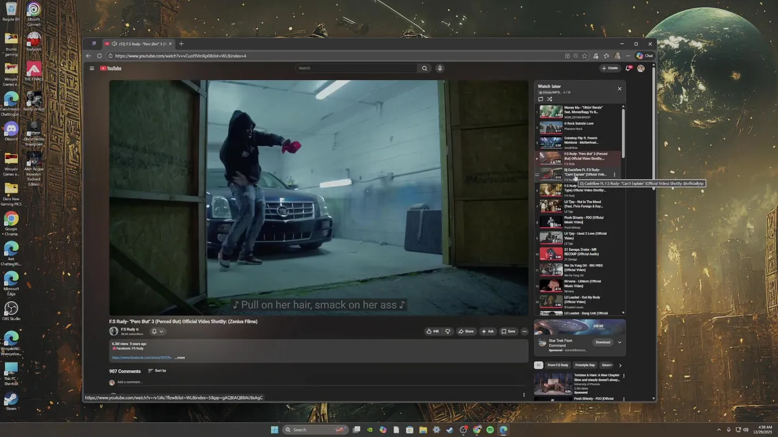The height and width of the screenshot is (437, 778).
Task: Open subscription notification bell dropdown
Action: click(157, 331)
